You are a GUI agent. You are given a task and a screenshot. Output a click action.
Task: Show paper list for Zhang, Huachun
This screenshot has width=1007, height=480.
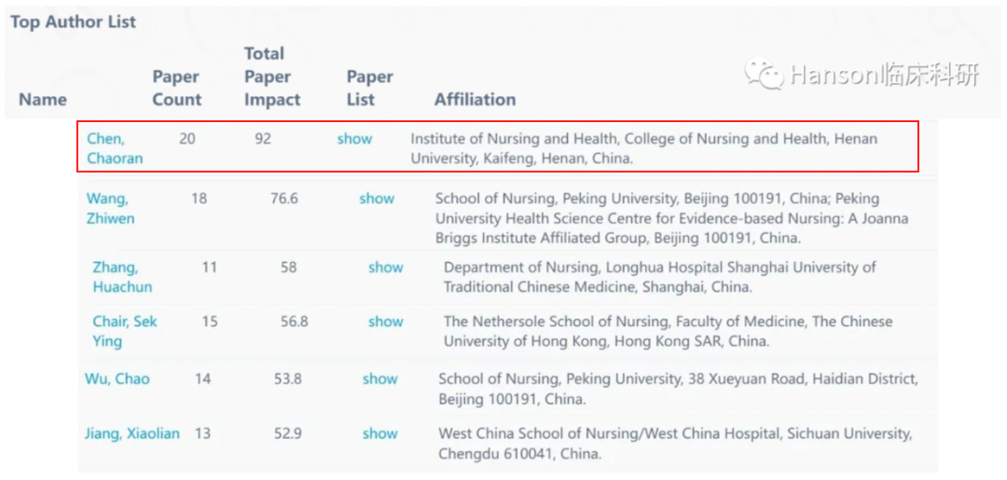[385, 267]
